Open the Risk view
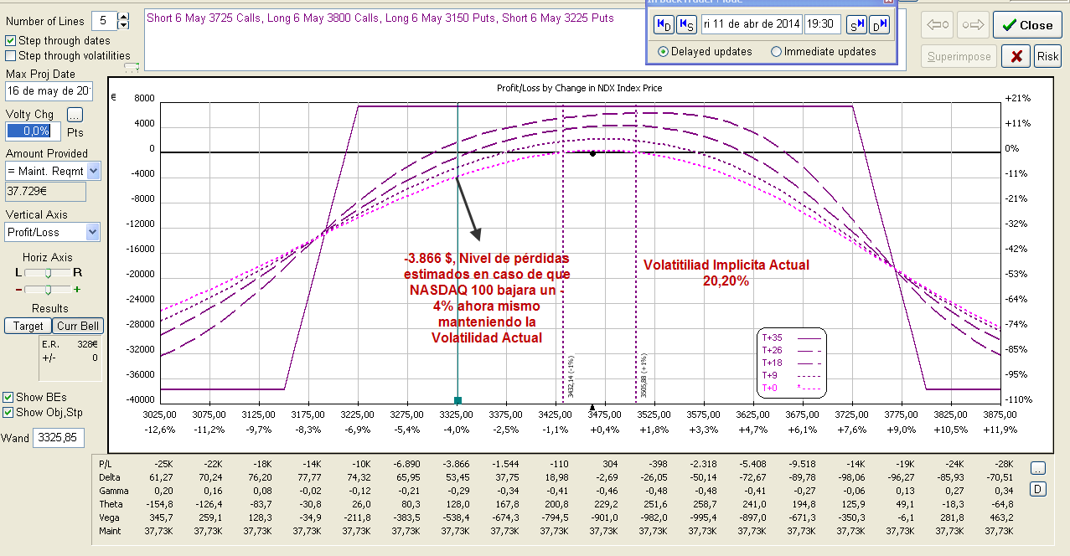Image resolution: width=1070 pixels, height=556 pixels. (x=1047, y=56)
